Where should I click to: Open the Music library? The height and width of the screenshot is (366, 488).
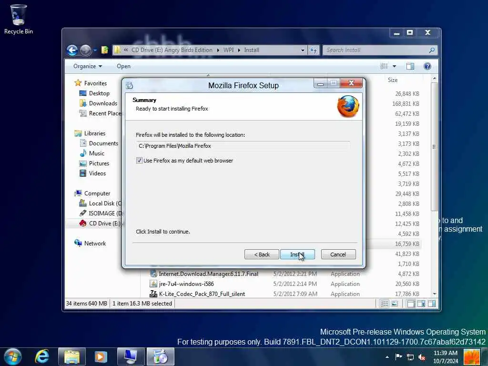click(96, 153)
